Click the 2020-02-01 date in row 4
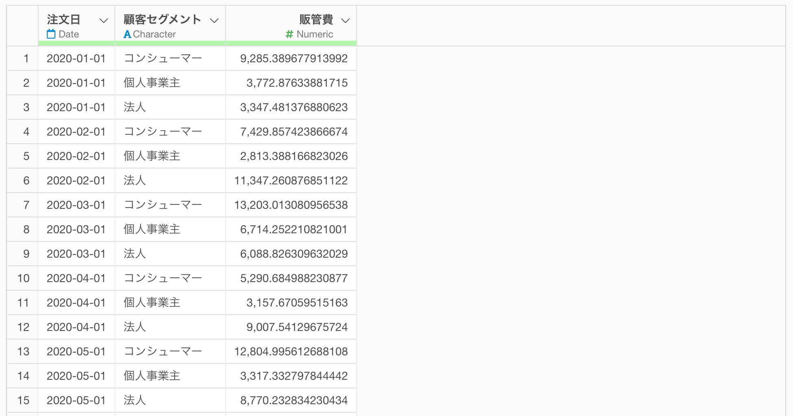Viewport: 793px width, 416px height. click(76, 132)
